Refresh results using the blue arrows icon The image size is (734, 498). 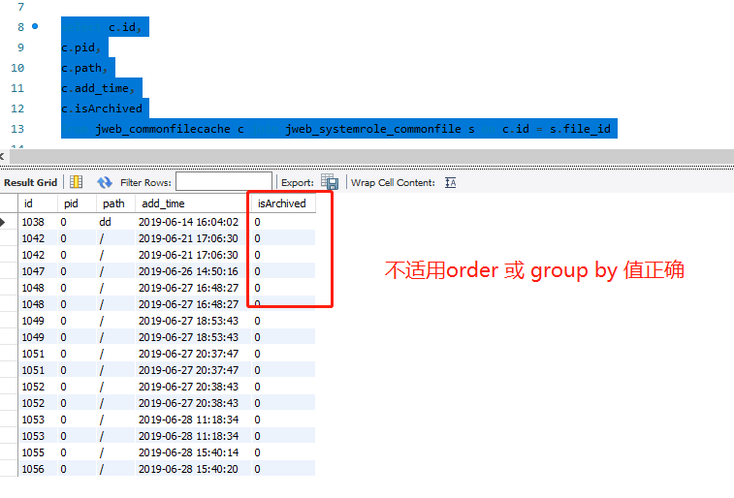105,182
